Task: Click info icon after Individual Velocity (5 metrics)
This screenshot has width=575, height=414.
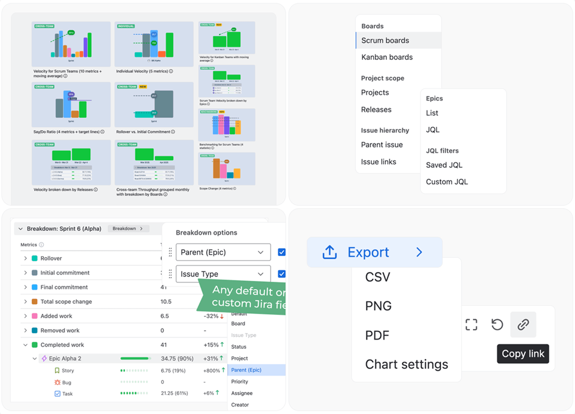Action: [x=171, y=71]
